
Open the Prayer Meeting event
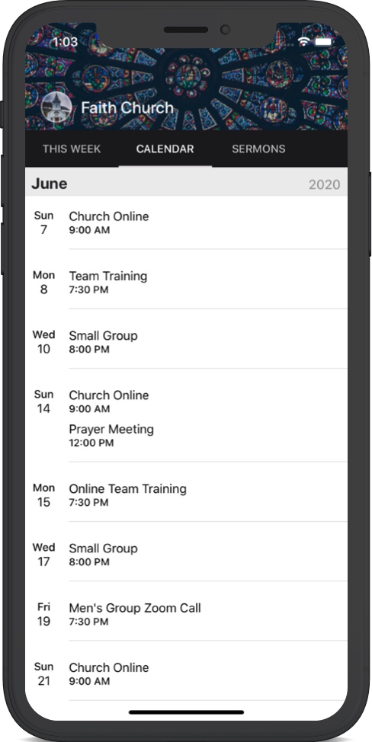(208, 435)
